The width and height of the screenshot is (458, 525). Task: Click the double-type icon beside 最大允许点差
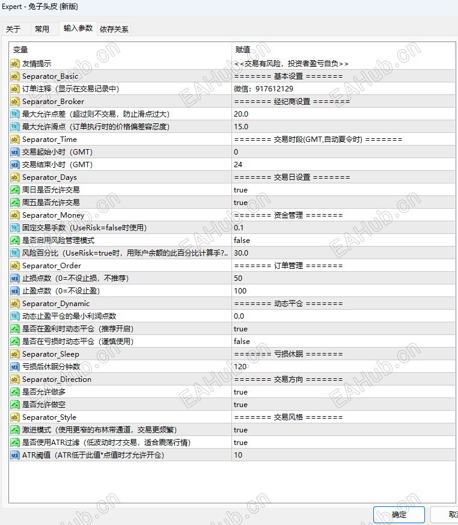[14, 114]
